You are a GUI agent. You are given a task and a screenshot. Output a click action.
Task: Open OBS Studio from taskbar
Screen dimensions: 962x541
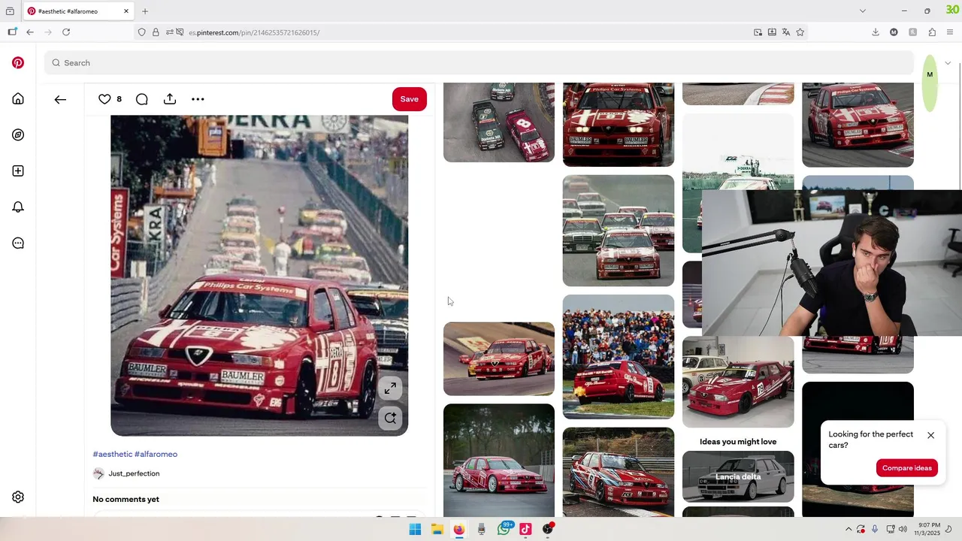pos(548,530)
